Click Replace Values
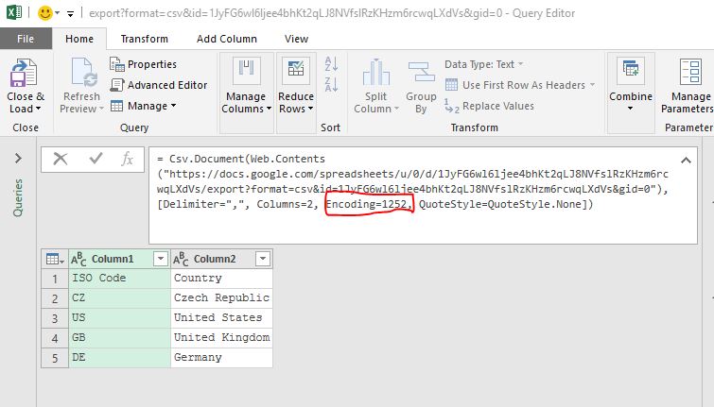Viewport: 714px width, 407px height. pos(490,106)
